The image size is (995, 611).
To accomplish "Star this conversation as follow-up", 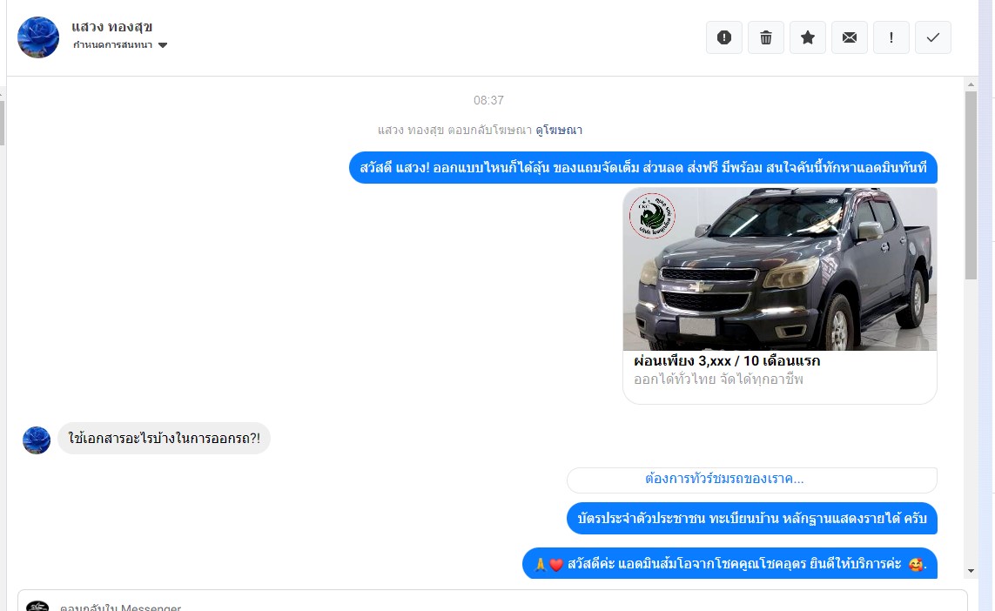I will (x=807, y=37).
